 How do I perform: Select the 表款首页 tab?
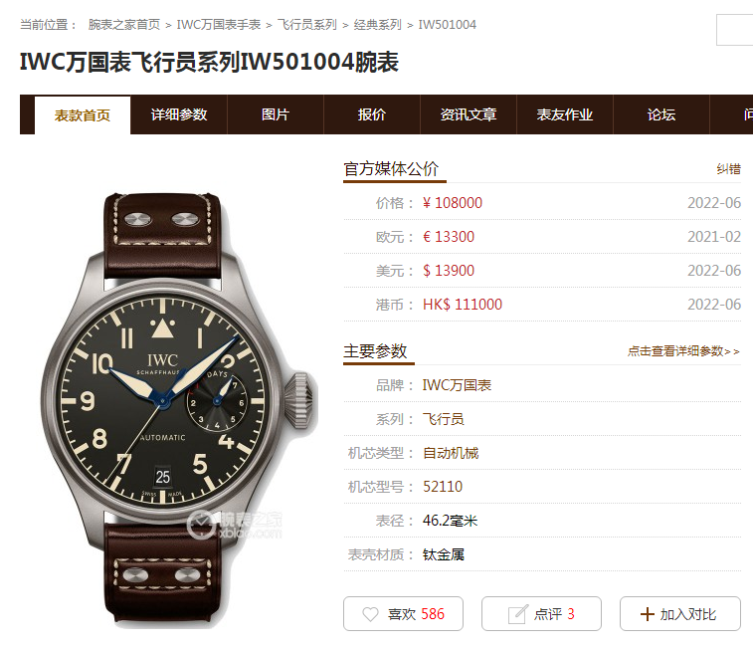click(x=83, y=115)
